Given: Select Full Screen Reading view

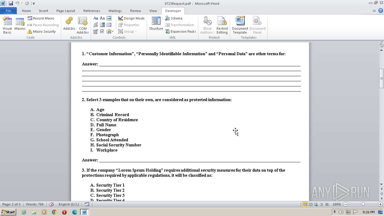Looking at the screenshot, I should [x=310, y=204].
